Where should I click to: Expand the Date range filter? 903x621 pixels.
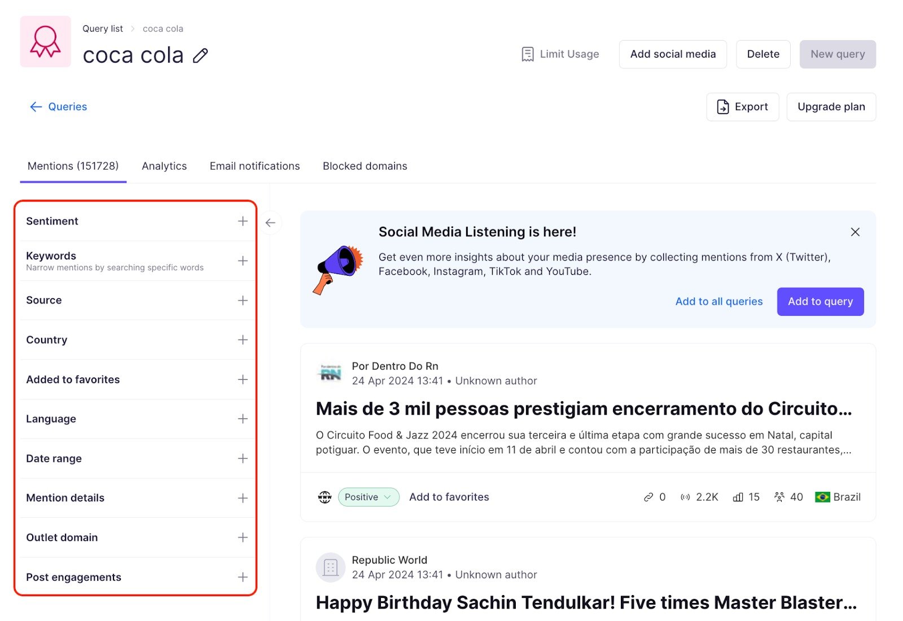tap(243, 459)
